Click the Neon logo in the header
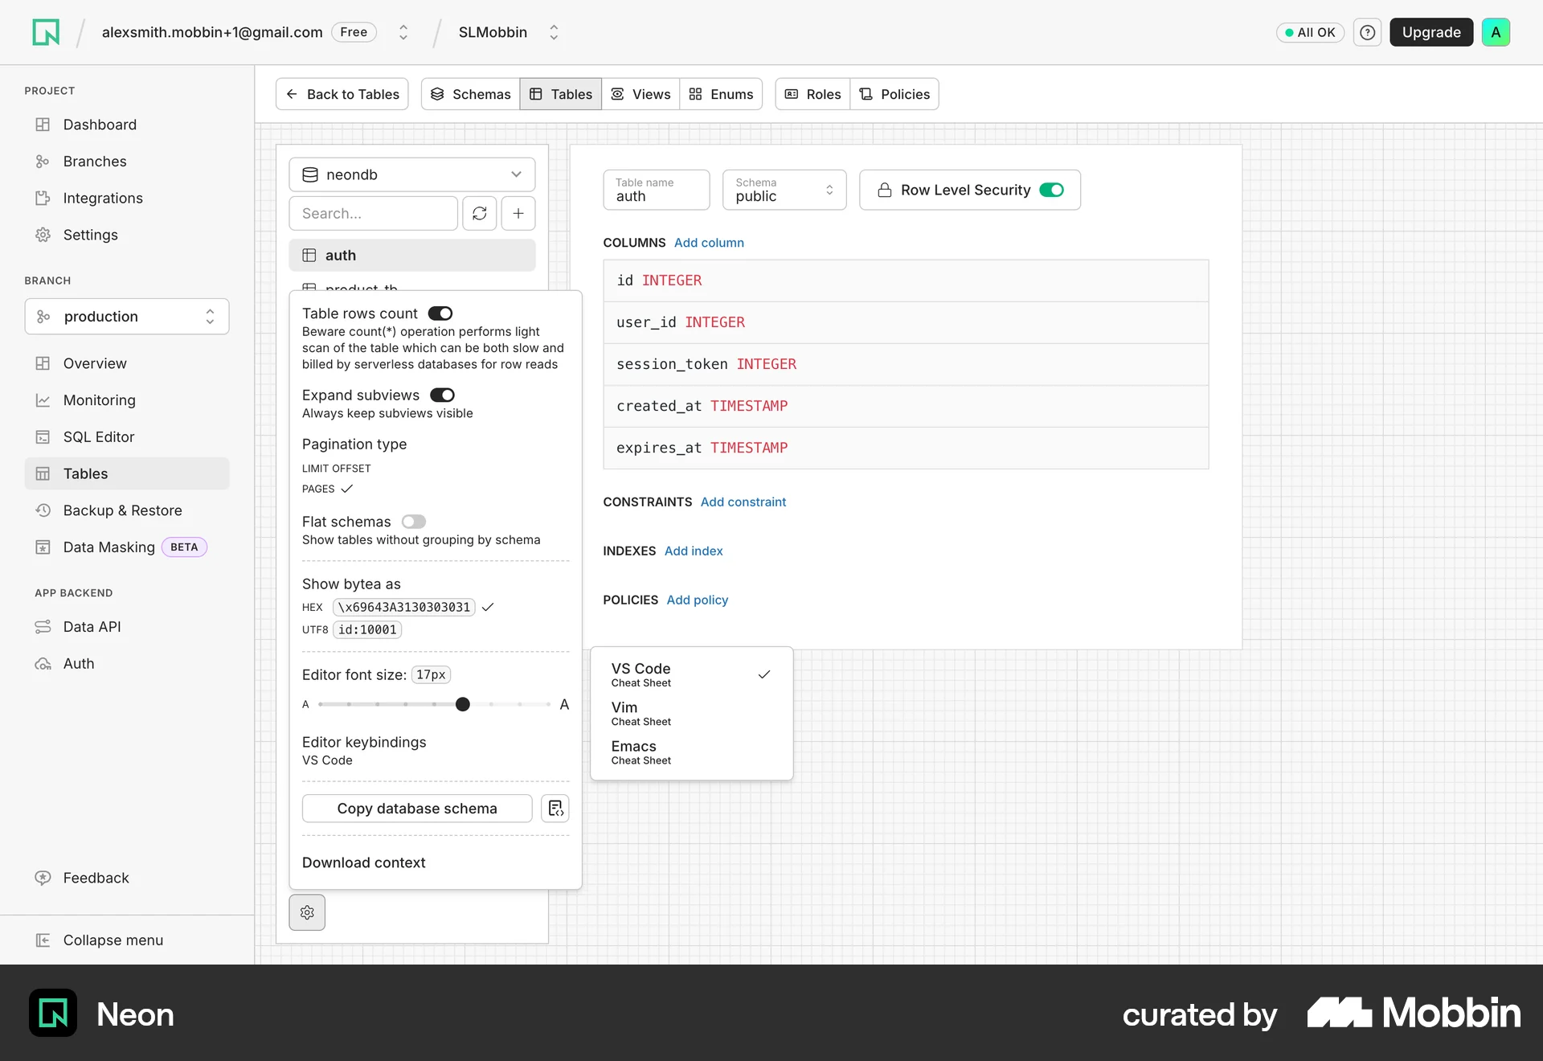The image size is (1543, 1061). [x=46, y=32]
